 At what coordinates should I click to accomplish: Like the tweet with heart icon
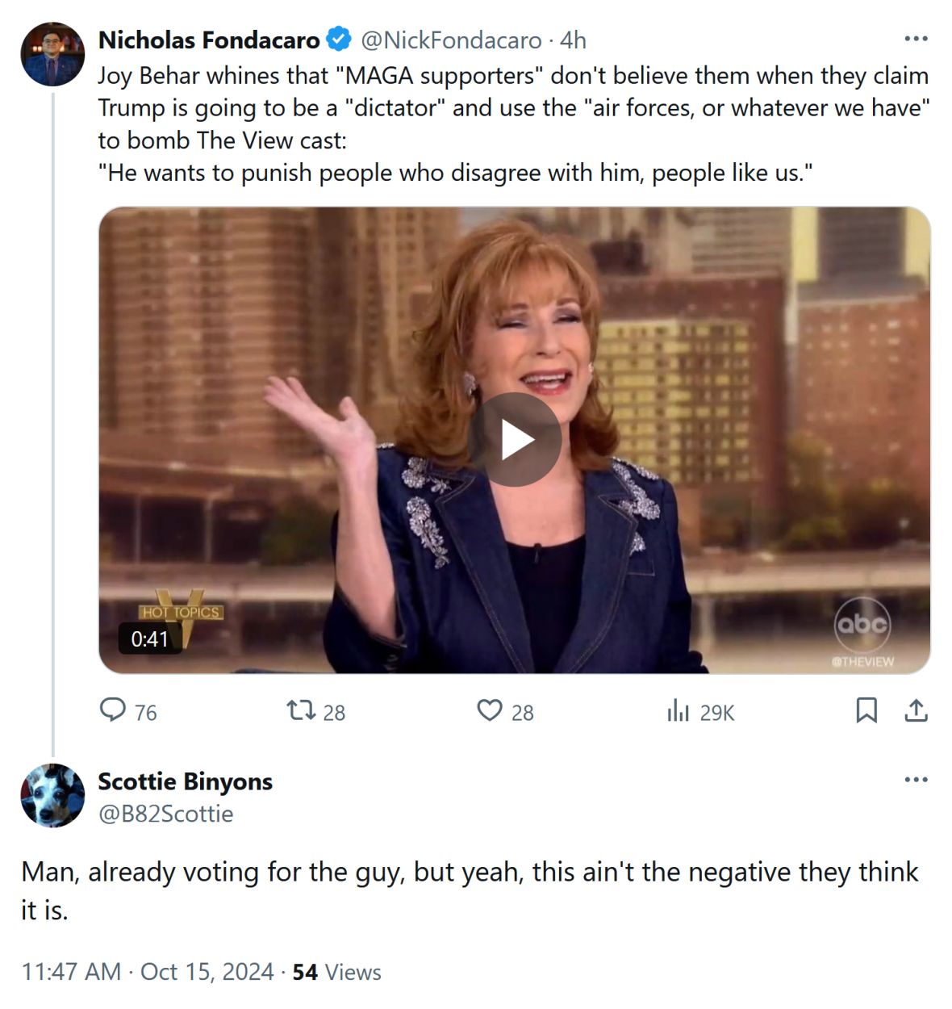pos(489,710)
